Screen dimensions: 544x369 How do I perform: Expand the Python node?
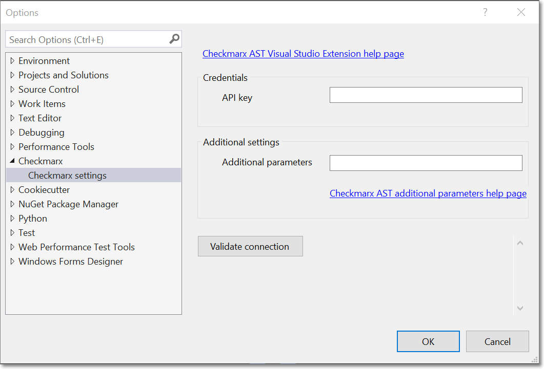[x=12, y=219]
